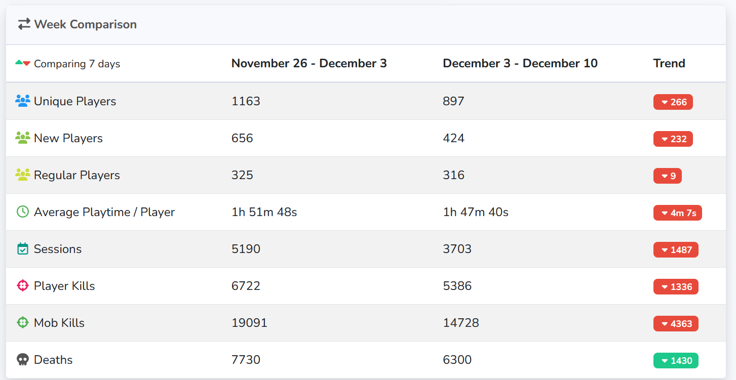Click the Deaths skull icon

click(23, 360)
